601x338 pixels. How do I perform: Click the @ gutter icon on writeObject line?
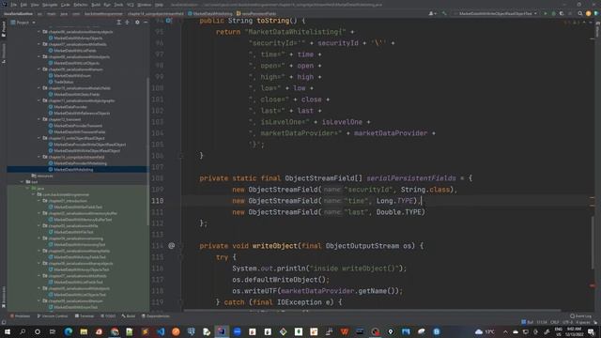pyautogui.click(x=171, y=246)
